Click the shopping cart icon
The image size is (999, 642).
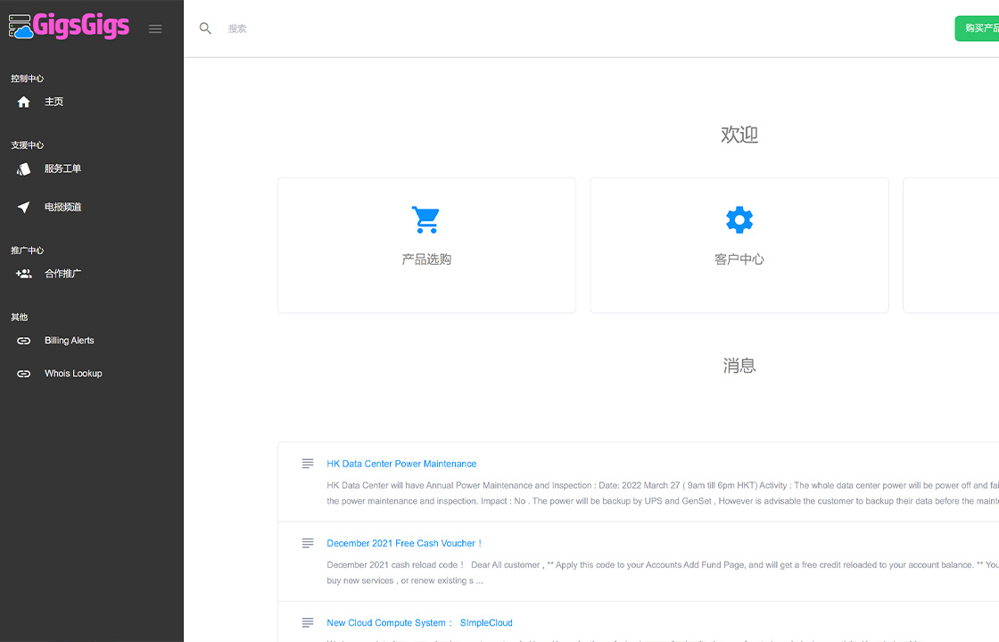(425, 219)
